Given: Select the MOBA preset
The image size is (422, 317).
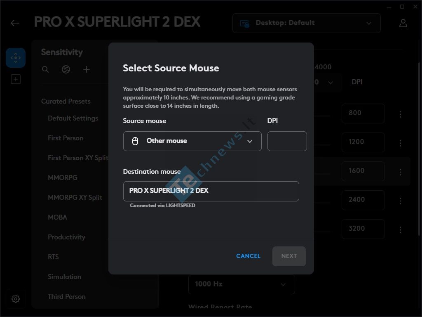Looking at the screenshot, I should coord(58,217).
